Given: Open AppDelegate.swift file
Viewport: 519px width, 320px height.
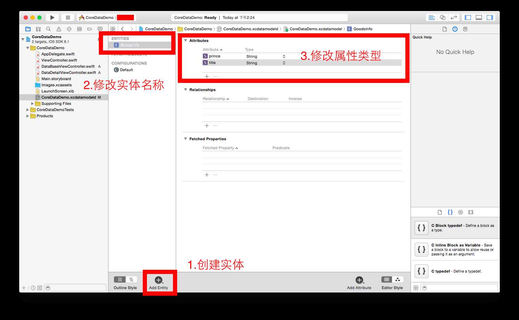Looking at the screenshot, I should 58,54.
